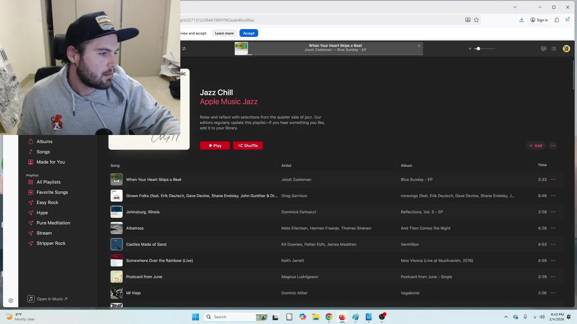Open the Hype playlist
This screenshot has width=577, height=324.
[42, 213]
